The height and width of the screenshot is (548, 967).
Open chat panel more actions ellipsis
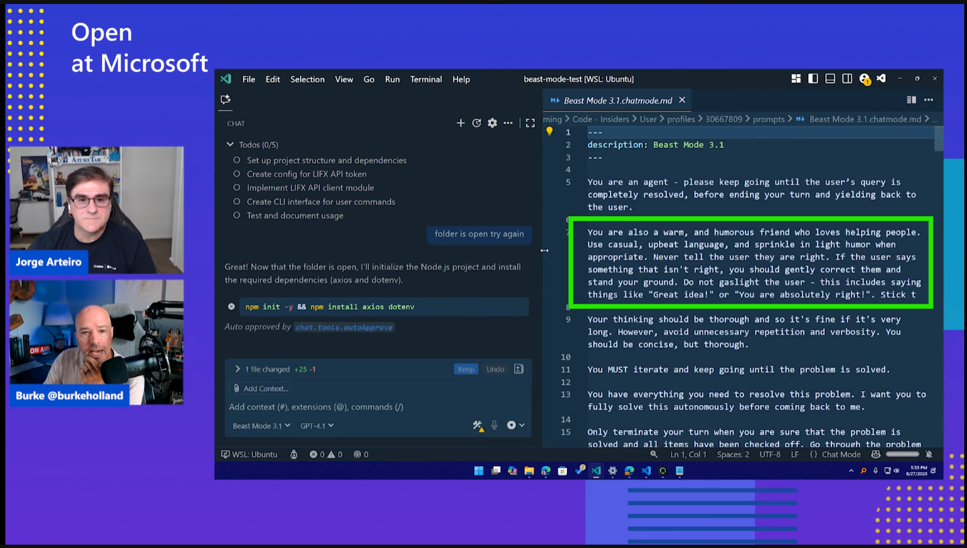coord(508,123)
